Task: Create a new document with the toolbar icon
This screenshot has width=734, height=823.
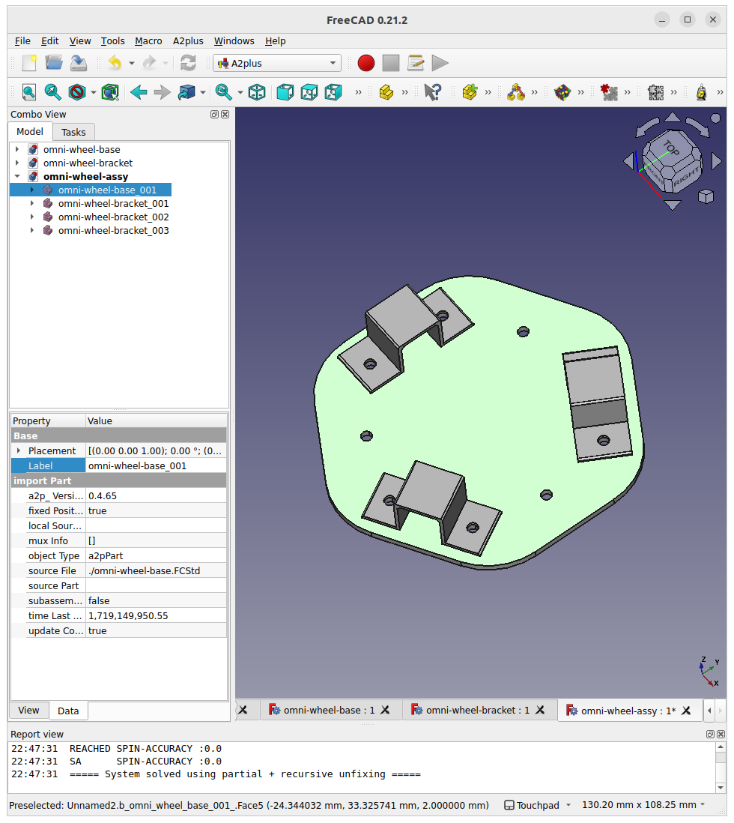Action: [x=29, y=63]
